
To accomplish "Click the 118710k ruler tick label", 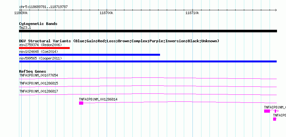I will click(192, 13).
